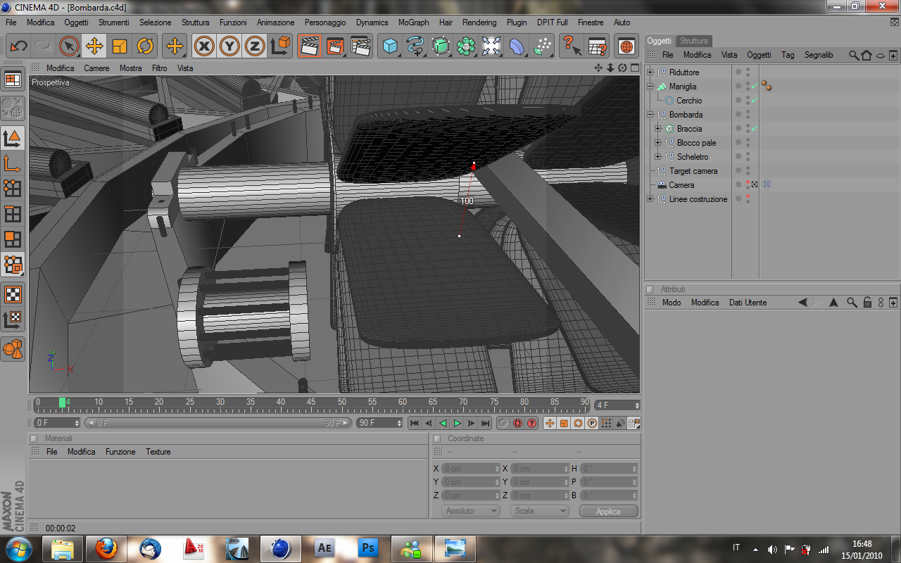Click the Spline drawing tool icon
The width and height of the screenshot is (901, 563).
[415, 46]
